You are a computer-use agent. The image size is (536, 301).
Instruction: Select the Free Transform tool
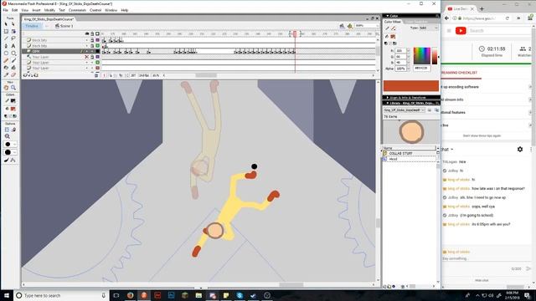point(6,31)
